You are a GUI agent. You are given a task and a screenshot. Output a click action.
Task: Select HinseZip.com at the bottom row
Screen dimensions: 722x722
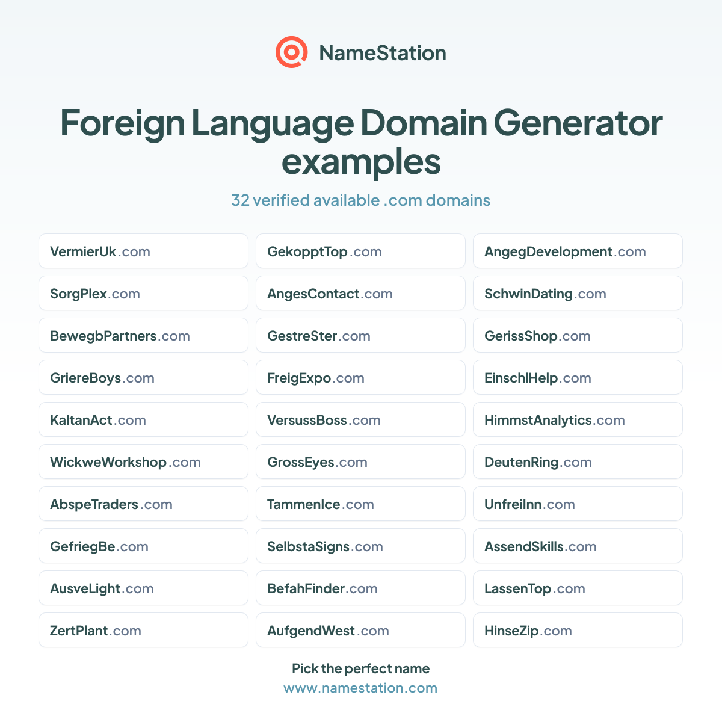point(578,630)
